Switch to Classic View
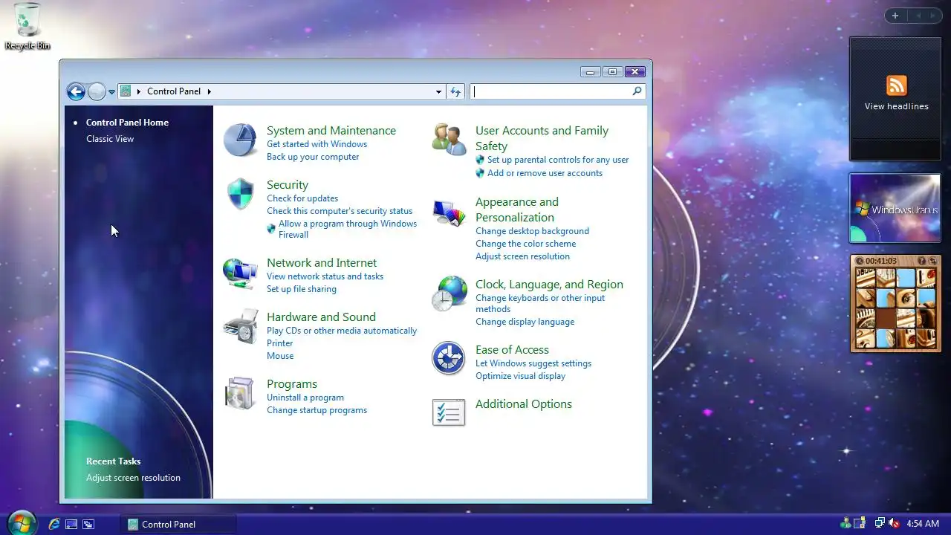 click(x=110, y=139)
